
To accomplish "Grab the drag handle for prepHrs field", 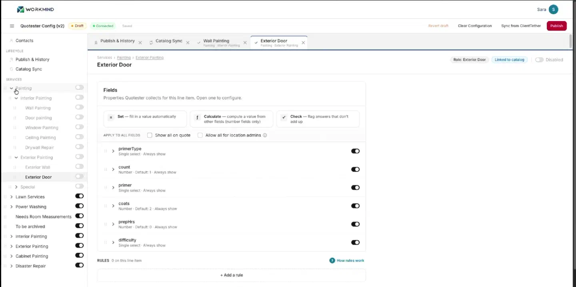I will pyautogui.click(x=106, y=224).
